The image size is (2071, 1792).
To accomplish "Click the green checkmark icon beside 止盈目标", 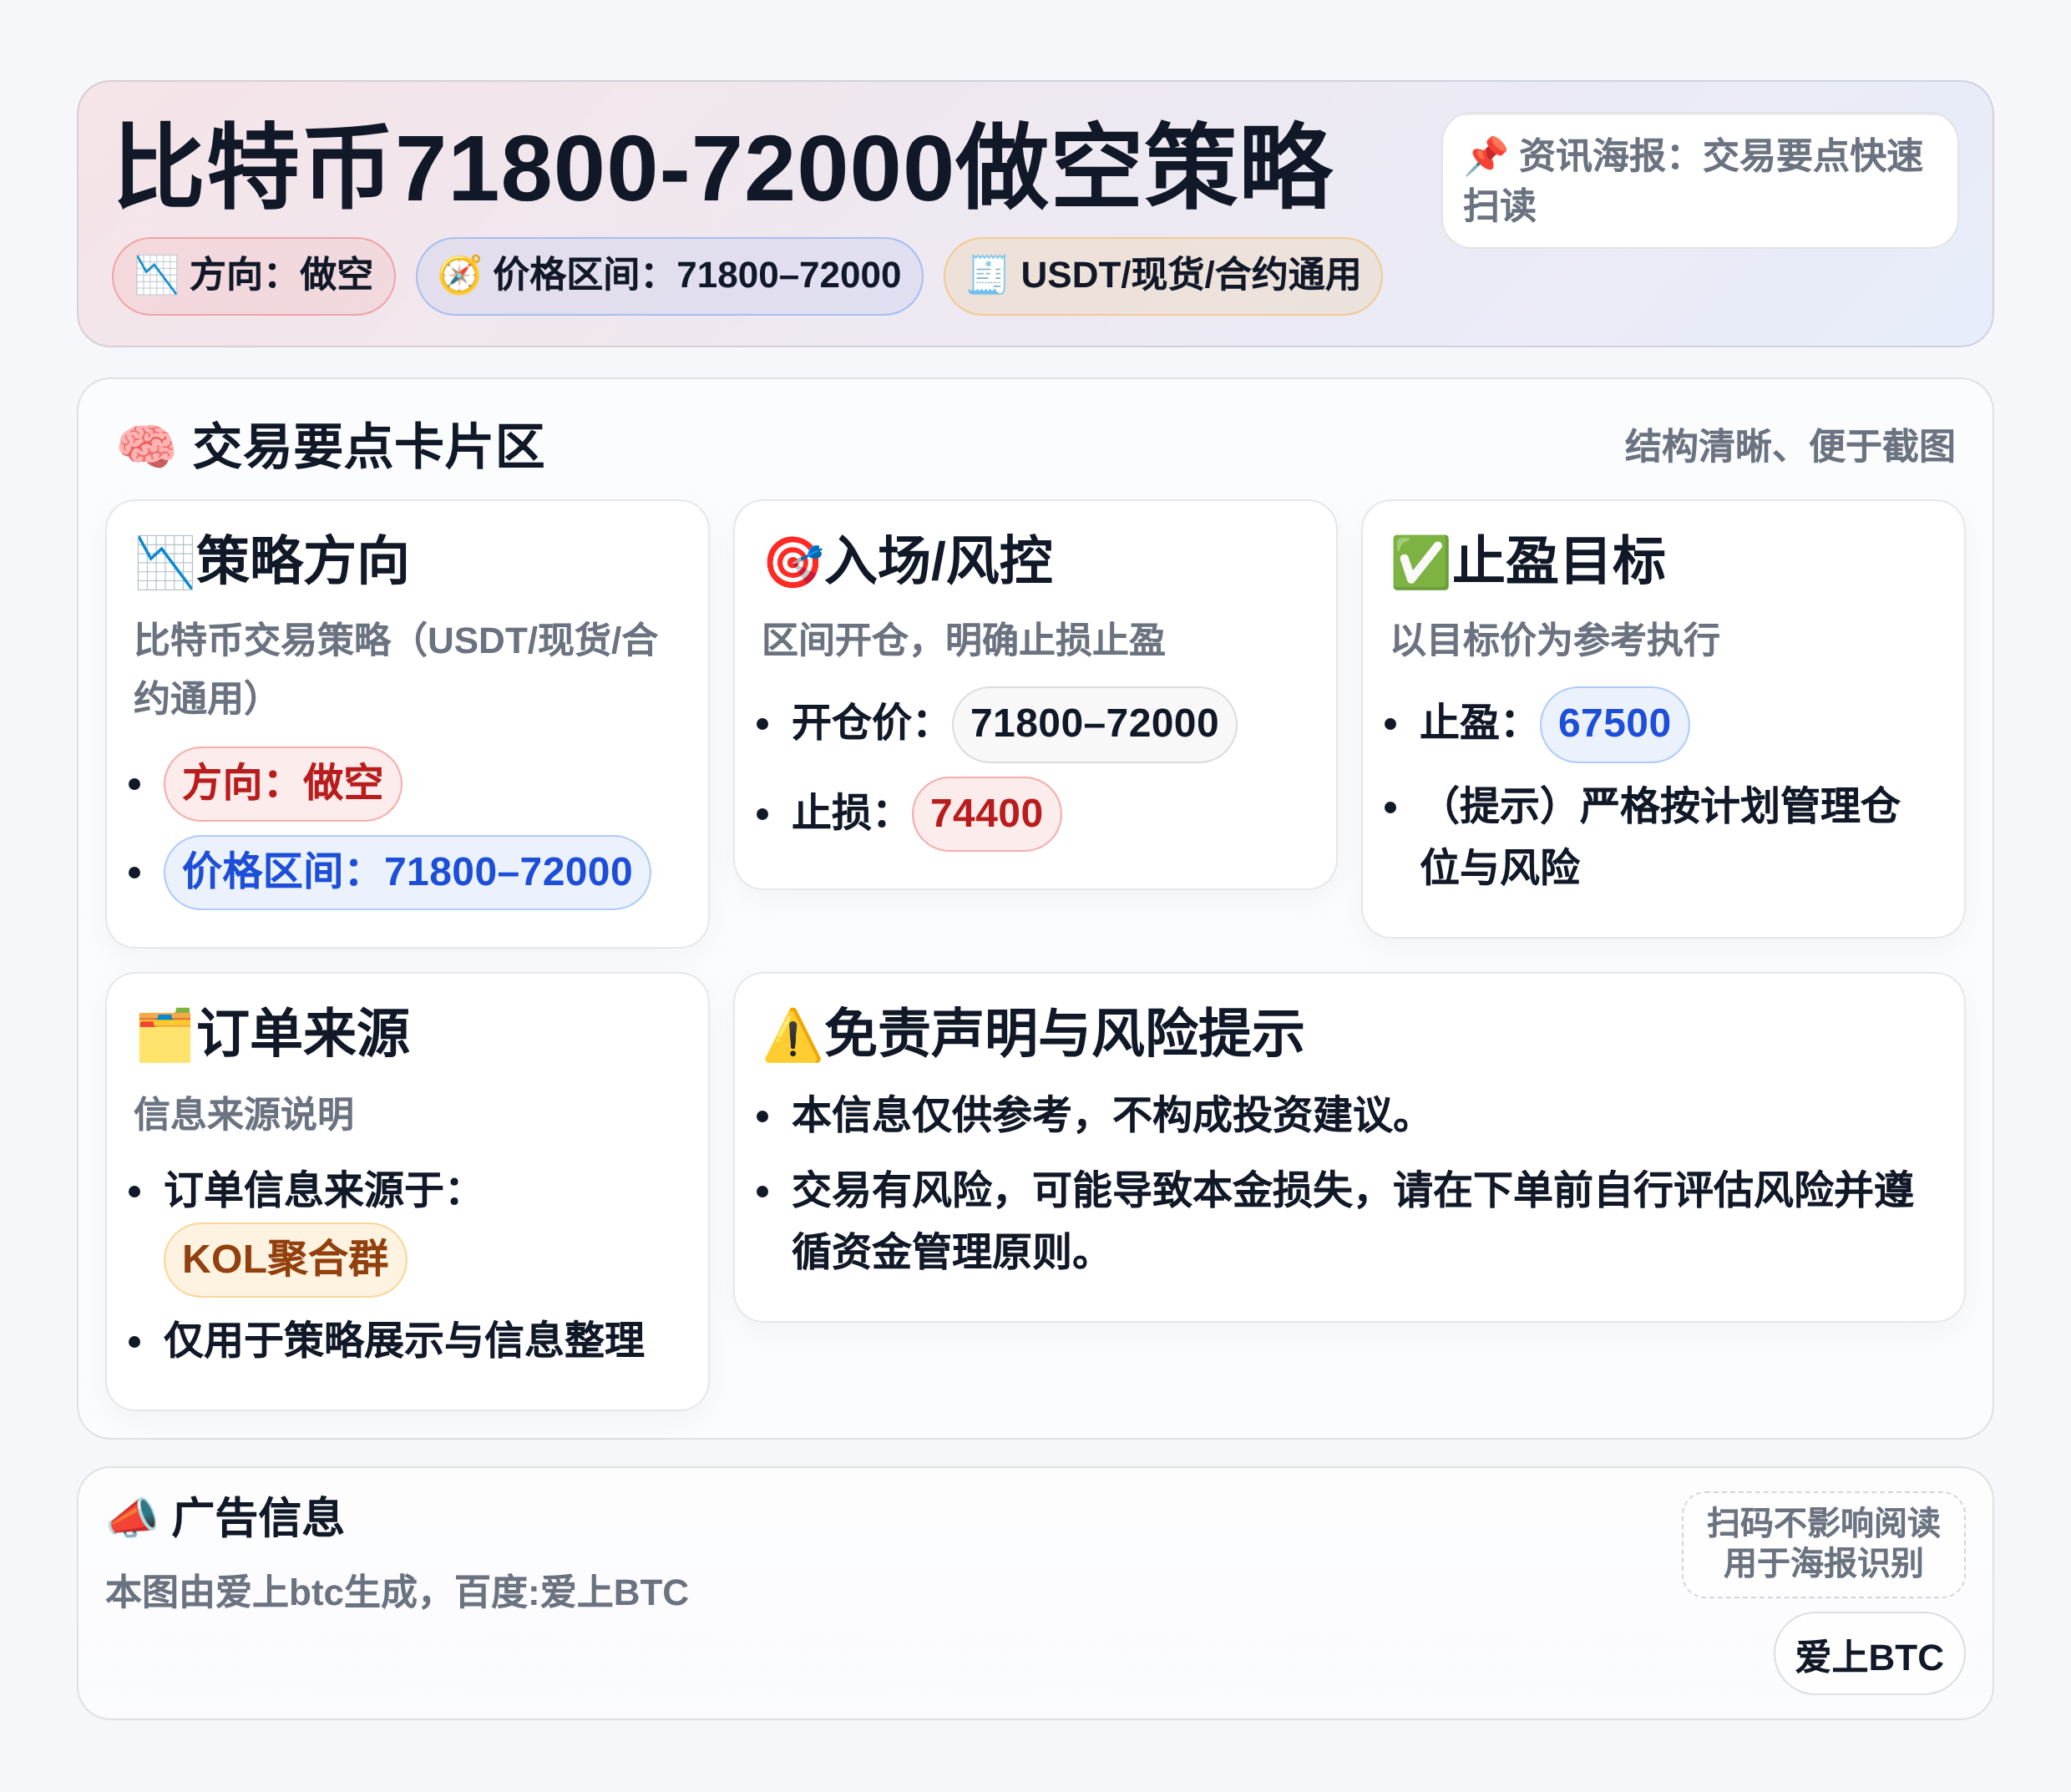I will click(1420, 561).
